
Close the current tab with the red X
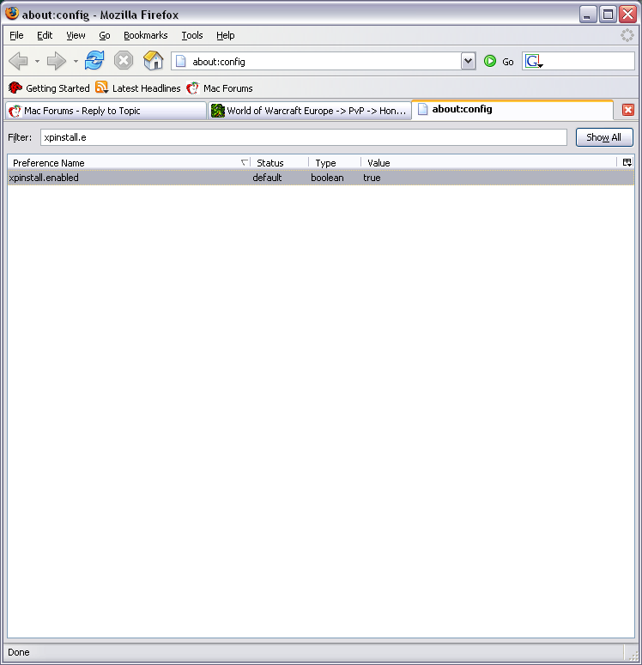(628, 110)
